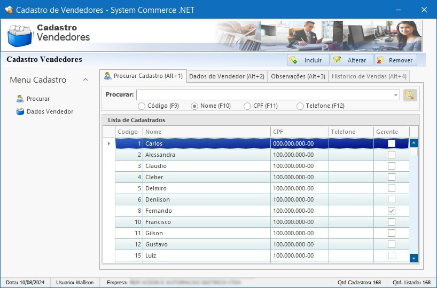
Task: Click the row indicator arrow beside Carlos
Action: click(109, 143)
